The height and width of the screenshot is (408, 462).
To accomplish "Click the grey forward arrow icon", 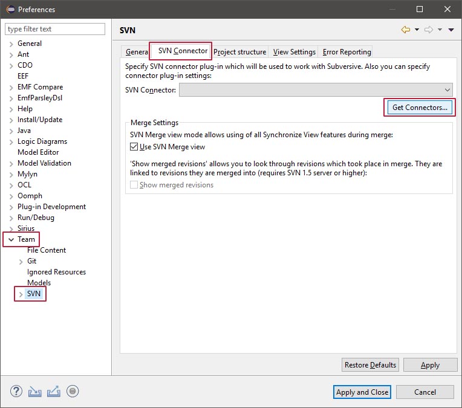I will coord(428,30).
